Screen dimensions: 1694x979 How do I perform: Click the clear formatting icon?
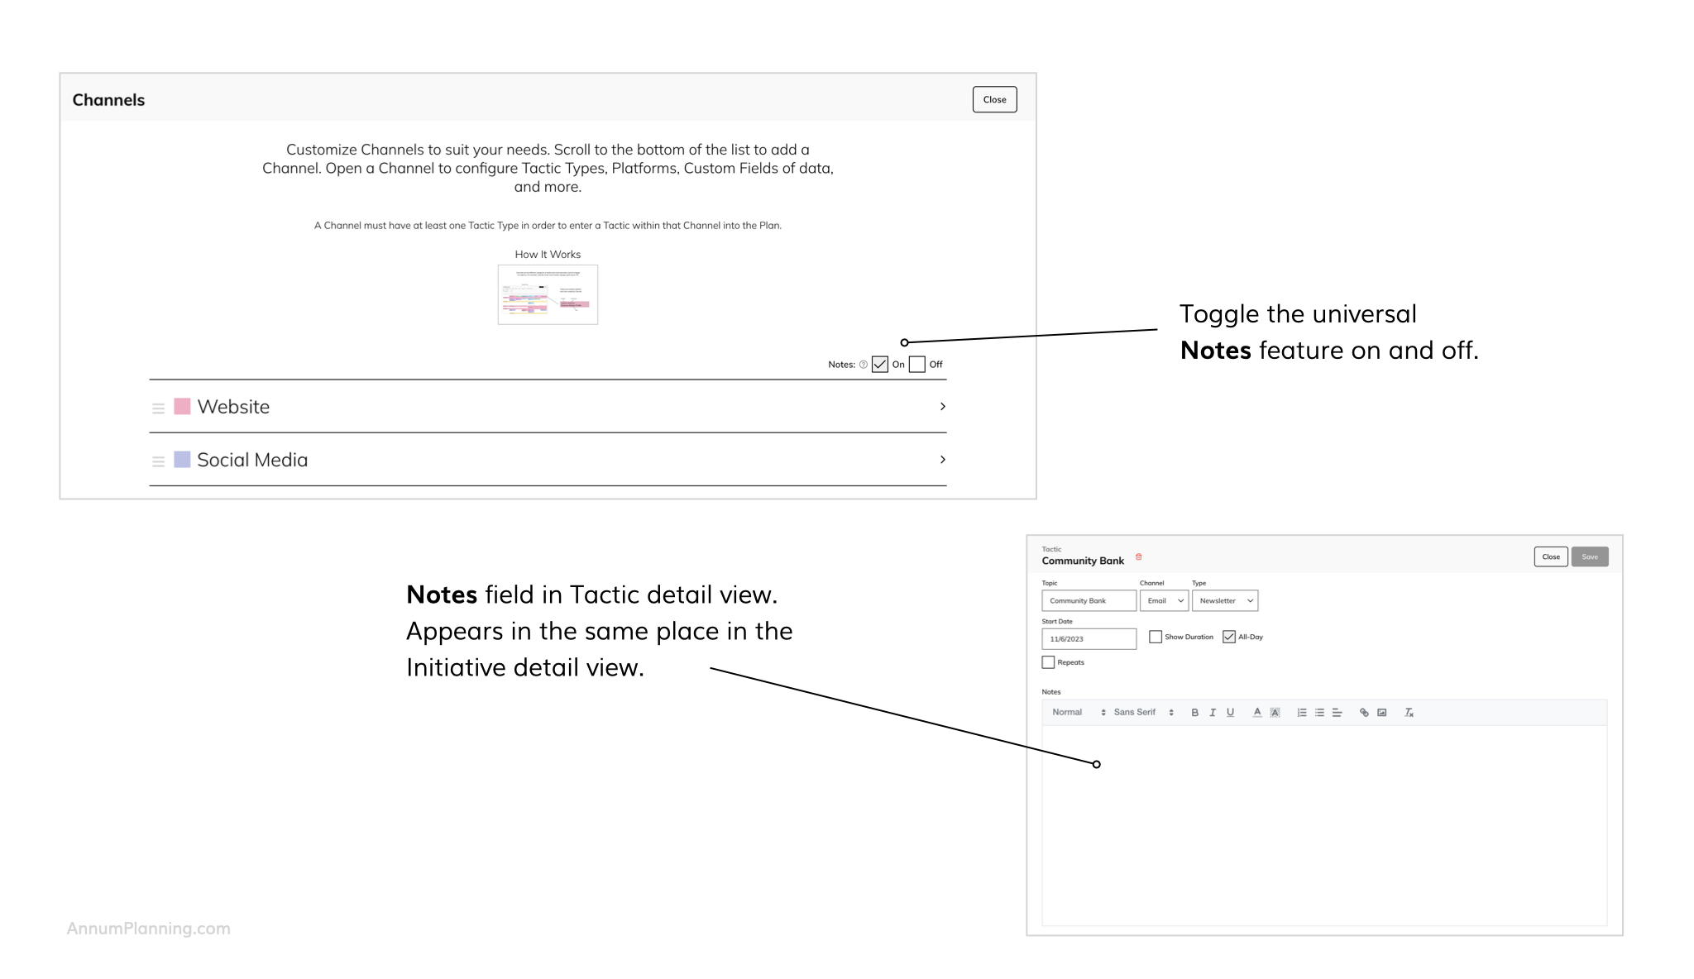pyautogui.click(x=1409, y=713)
